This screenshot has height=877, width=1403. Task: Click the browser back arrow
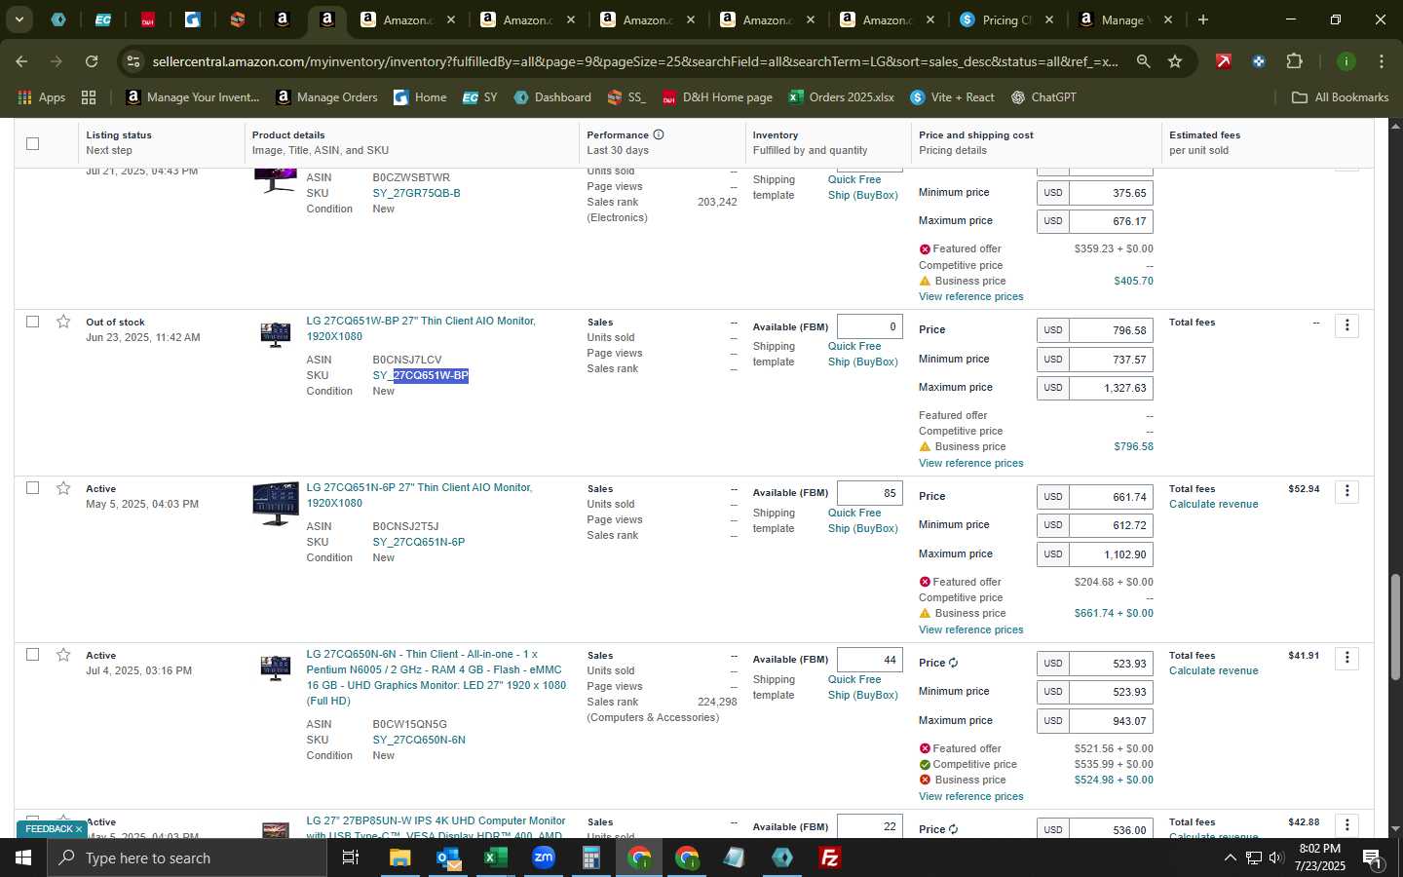[21, 61]
